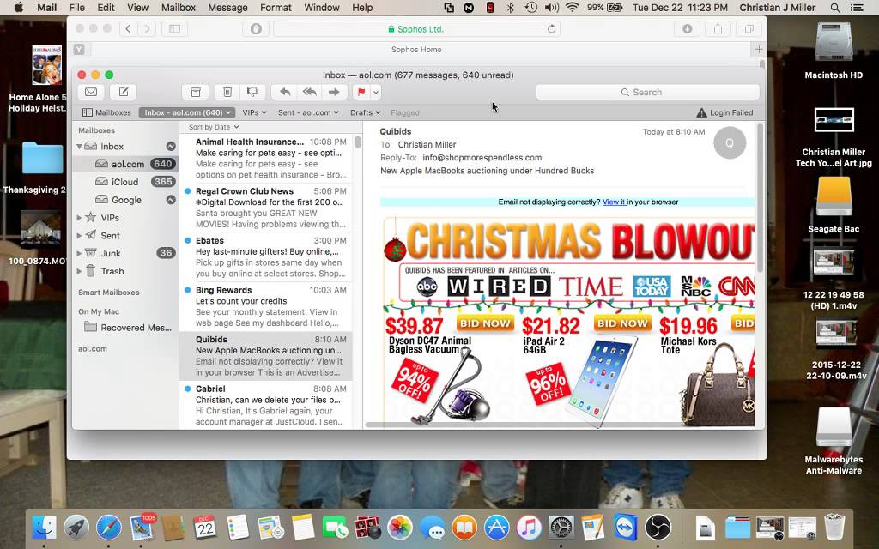Screen dimensions: 879x549
Task: Open Finder from the Dock
Action: pyautogui.click(x=44, y=528)
